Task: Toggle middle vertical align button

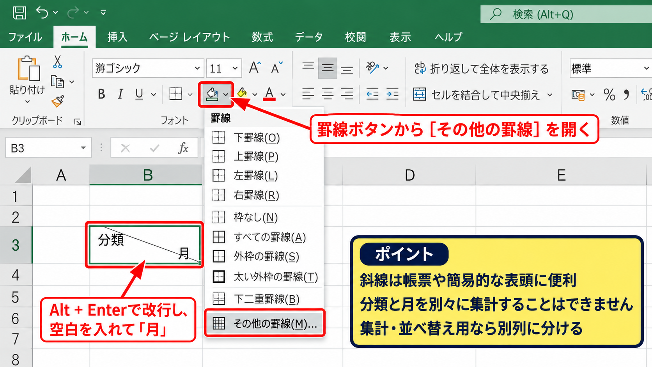Action: tap(328, 68)
